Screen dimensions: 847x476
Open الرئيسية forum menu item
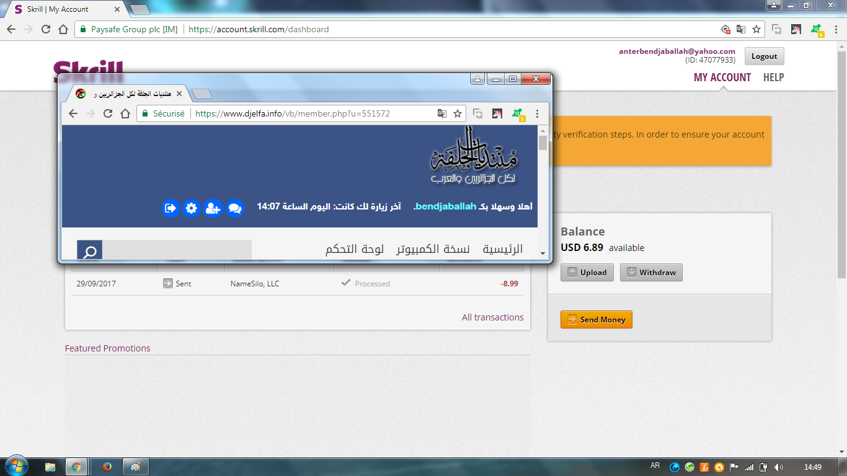coord(503,249)
